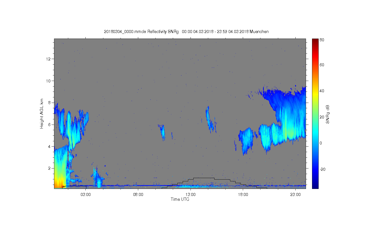The image size is (379, 227).
Task: Click the 'Time UTC' axis label
Action: (x=180, y=199)
